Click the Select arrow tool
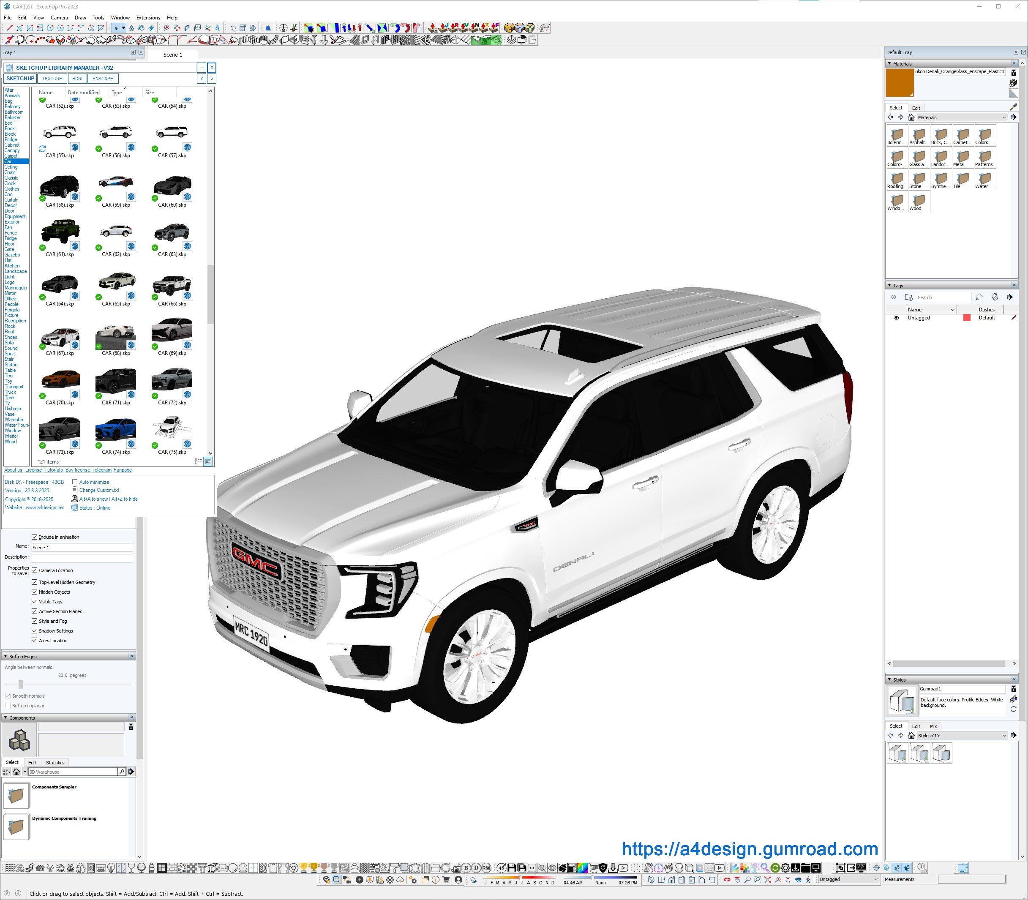 pyautogui.click(x=116, y=28)
